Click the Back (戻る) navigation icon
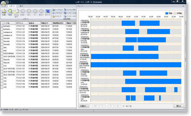This screenshot has height=116, width=191. [29, 12]
